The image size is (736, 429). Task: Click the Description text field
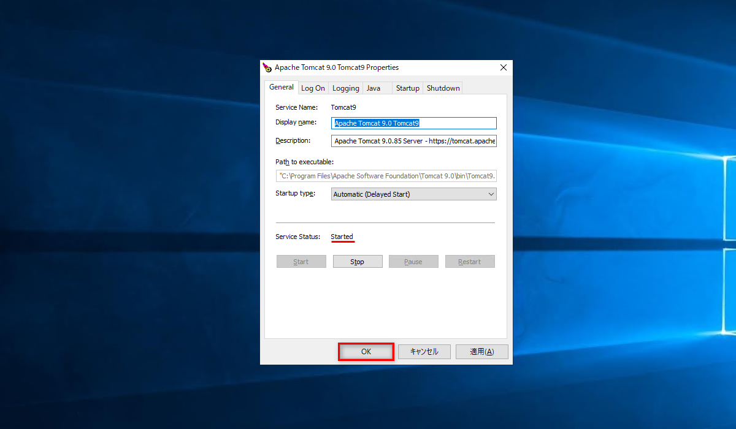click(414, 141)
